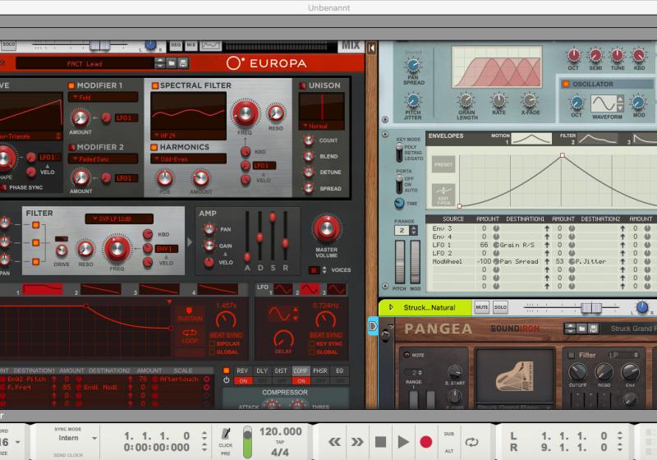Open spectral filter HP 24 dropdown
The image size is (657, 460).
(188, 135)
